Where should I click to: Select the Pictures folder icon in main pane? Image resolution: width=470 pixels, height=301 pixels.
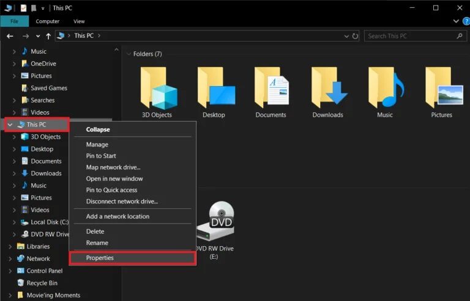click(441, 90)
